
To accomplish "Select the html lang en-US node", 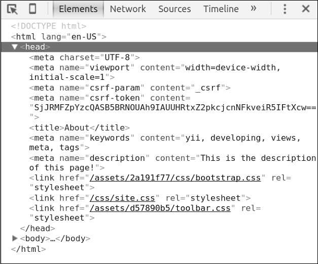I will [59, 37].
